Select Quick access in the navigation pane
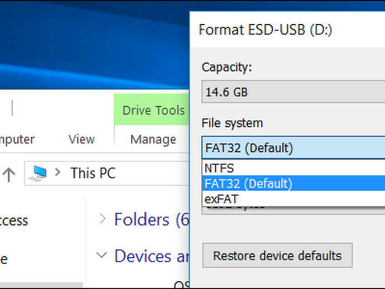 tap(14, 220)
